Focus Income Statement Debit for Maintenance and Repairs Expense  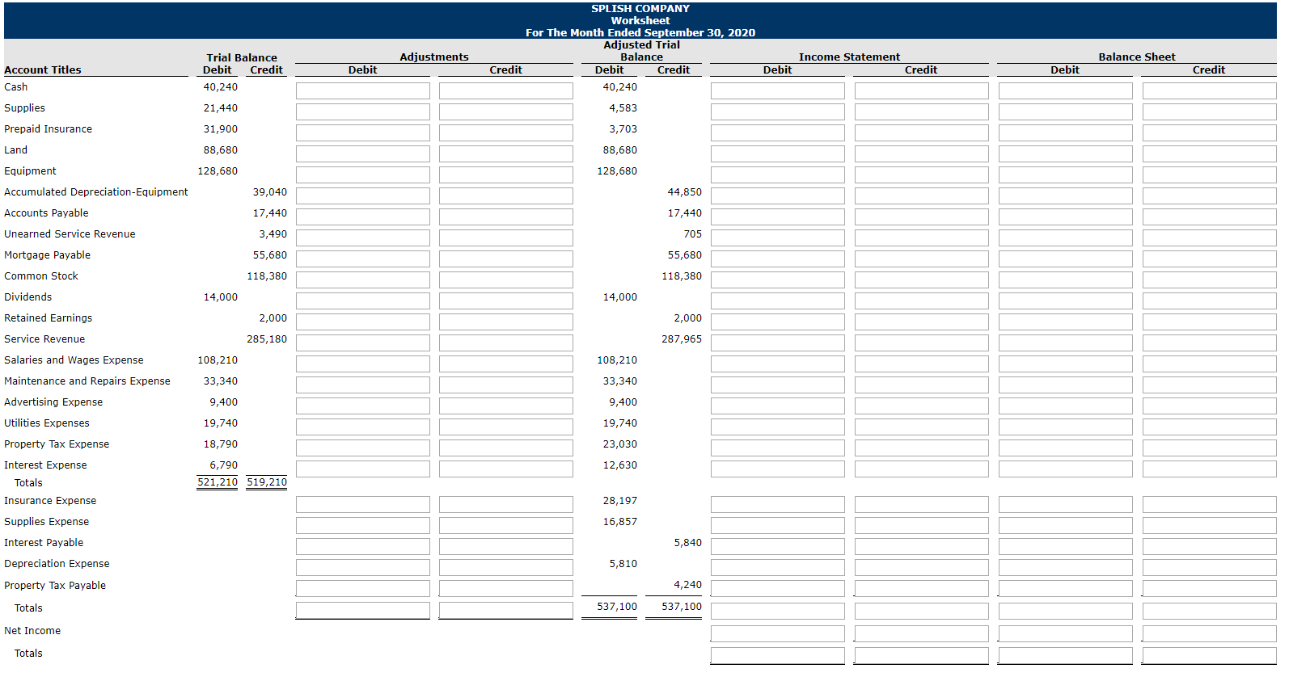point(778,385)
